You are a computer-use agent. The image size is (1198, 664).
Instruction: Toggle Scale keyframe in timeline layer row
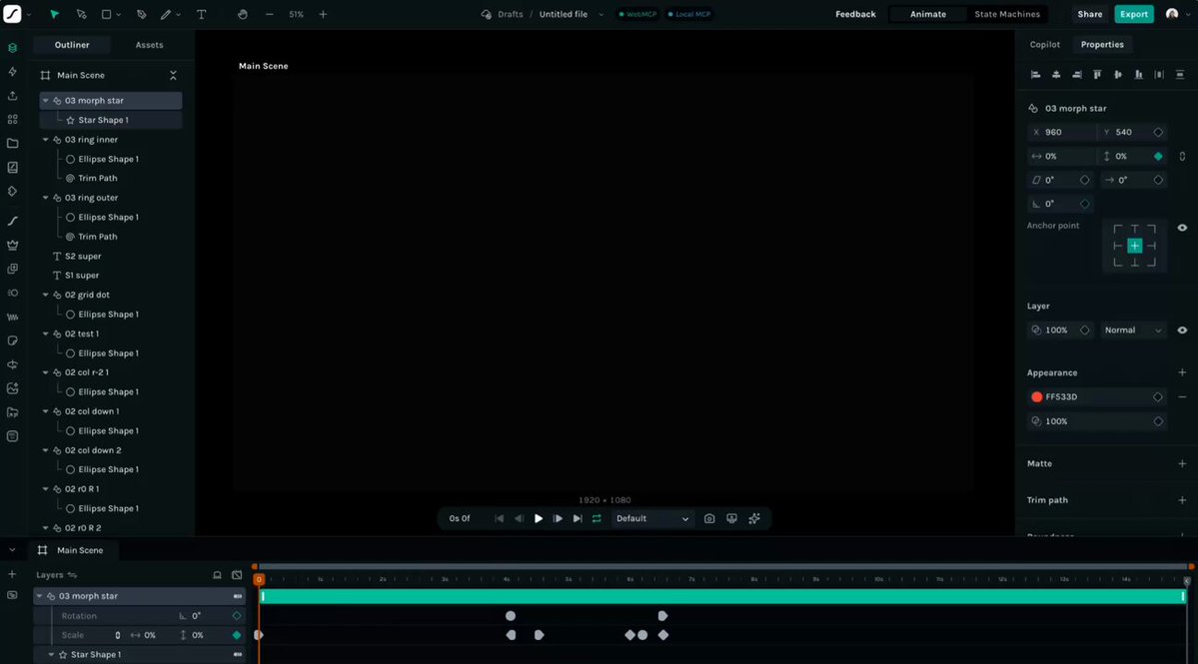[x=236, y=635]
